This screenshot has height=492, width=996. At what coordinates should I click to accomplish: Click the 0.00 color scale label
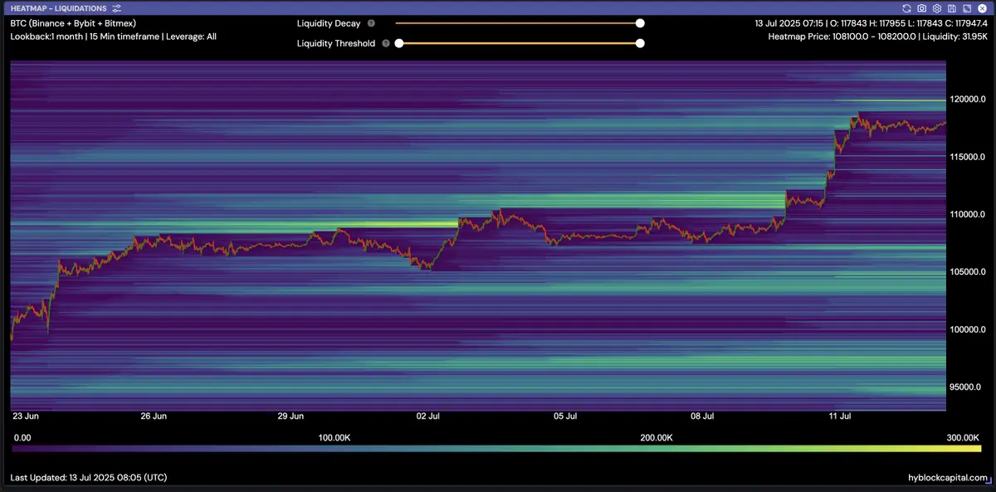[22, 437]
